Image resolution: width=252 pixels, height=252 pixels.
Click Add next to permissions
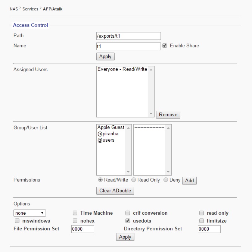click(189, 180)
